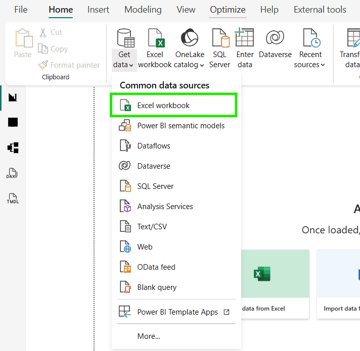Viewport: 360px width, 351px height.
Task: Open DAX query view in sidebar
Action: click(x=12, y=173)
